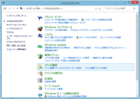Click システムとセキュリティ breadcrumb in address bar
Screen dimensions: 140x99
coord(52,9)
